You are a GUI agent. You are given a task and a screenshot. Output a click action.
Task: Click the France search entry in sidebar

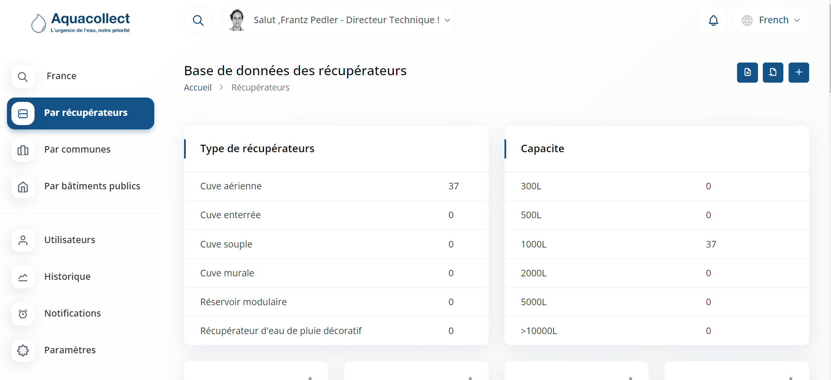point(61,76)
